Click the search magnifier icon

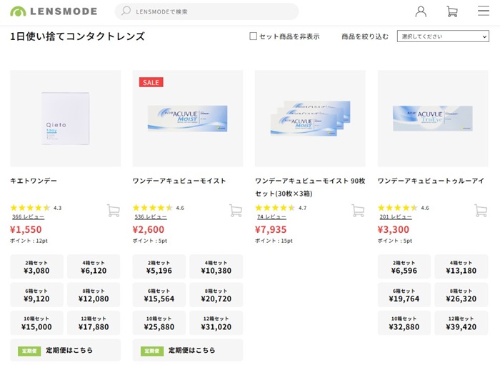126,11
